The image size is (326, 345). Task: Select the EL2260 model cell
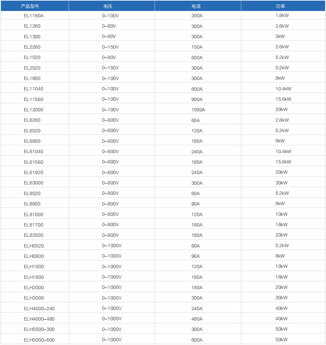click(32, 47)
